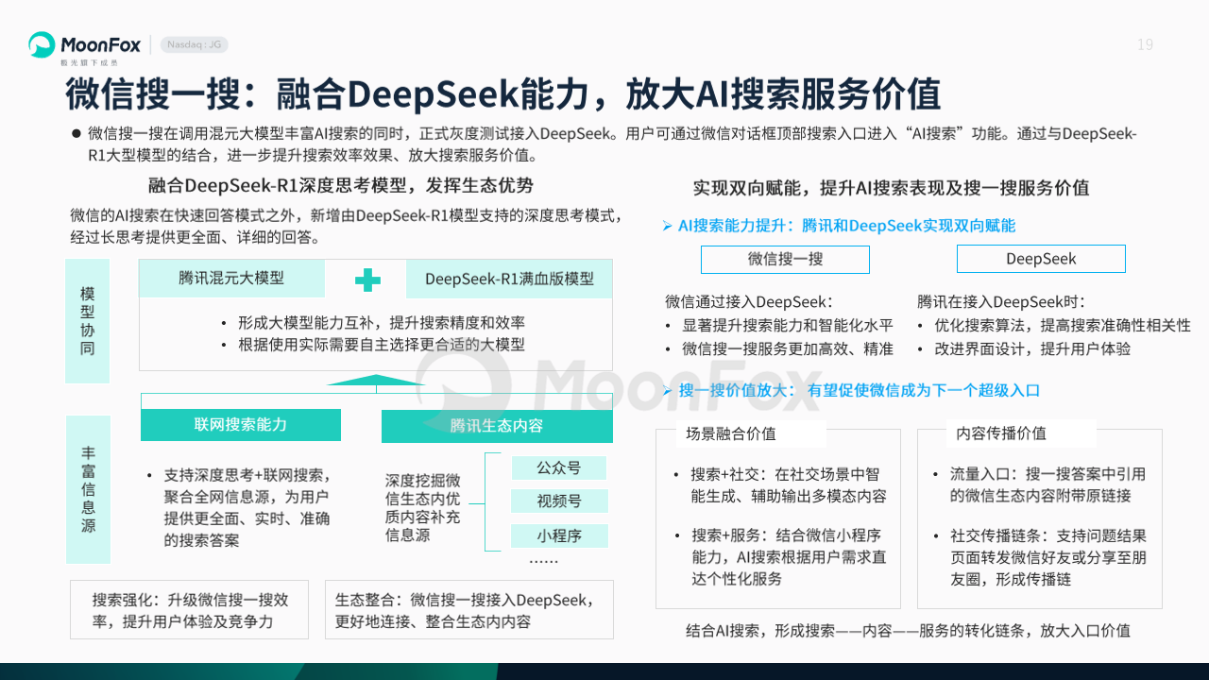Click the 微信搜一搜 outlined box

tap(785, 259)
